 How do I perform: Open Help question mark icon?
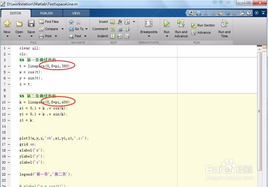click(249, 13)
